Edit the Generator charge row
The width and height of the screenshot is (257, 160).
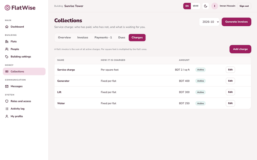pos(230,81)
